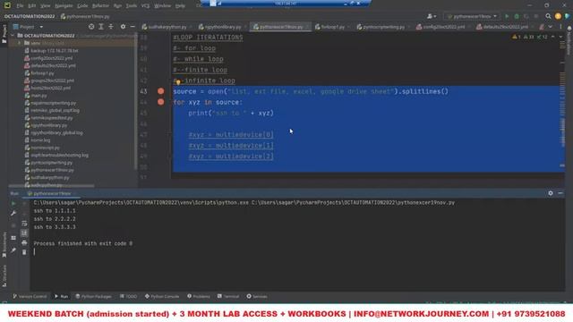The height and width of the screenshot is (322, 573).
Task: Open the File menu
Action: click(x=20, y=6)
